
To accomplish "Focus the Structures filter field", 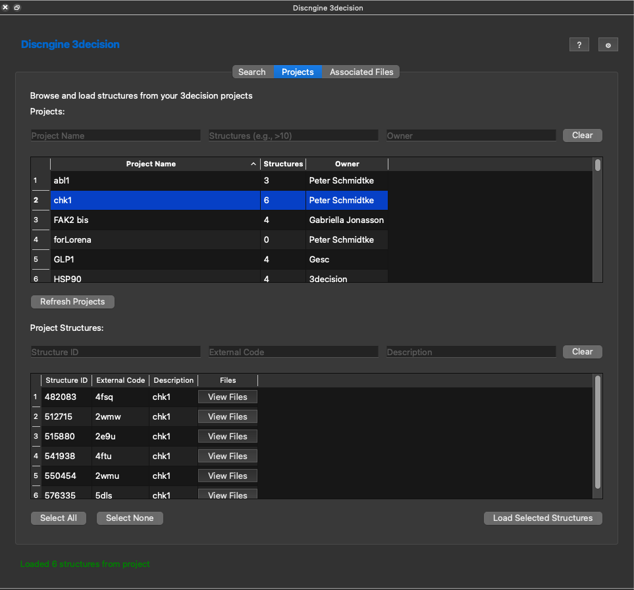I will point(293,135).
